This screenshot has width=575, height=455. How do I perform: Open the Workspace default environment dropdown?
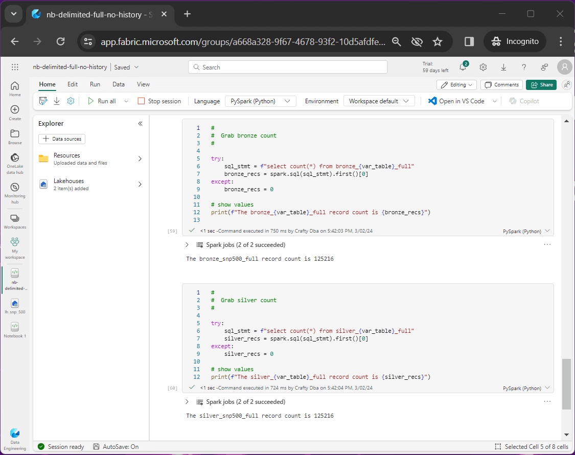tap(379, 101)
